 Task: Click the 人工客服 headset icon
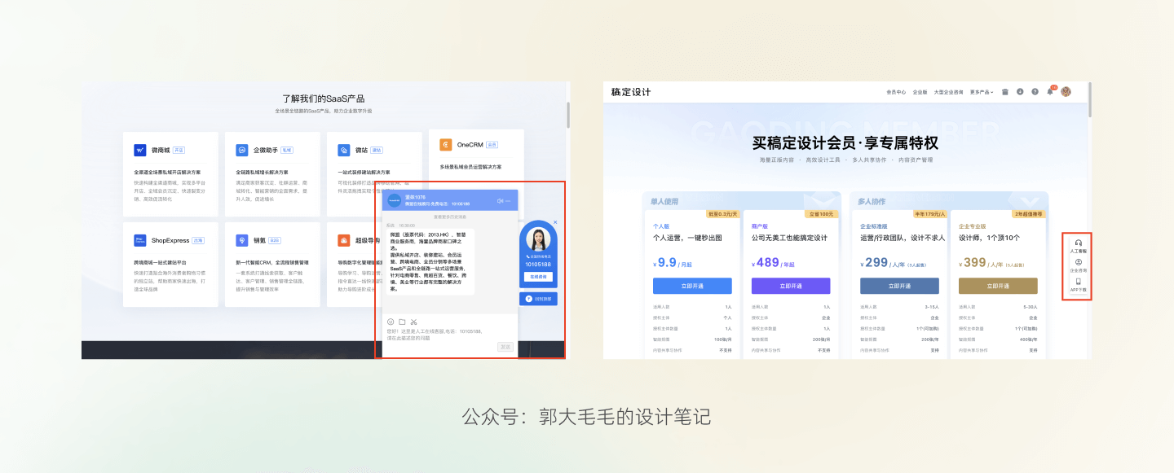point(1078,243)
